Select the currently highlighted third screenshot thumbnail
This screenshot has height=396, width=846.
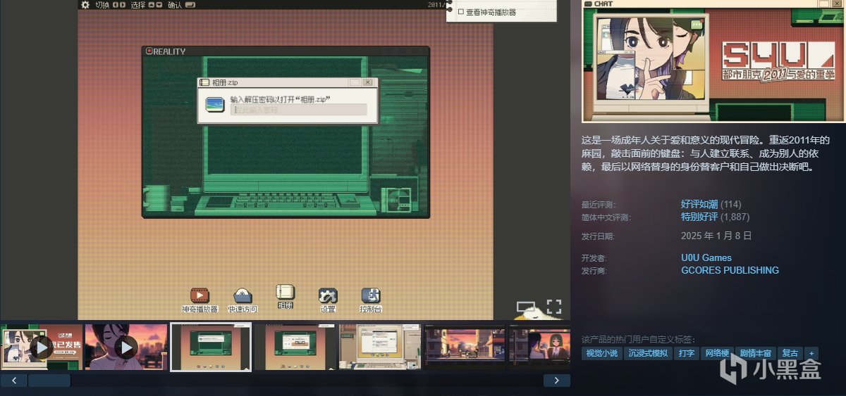[x=211, y=347]
